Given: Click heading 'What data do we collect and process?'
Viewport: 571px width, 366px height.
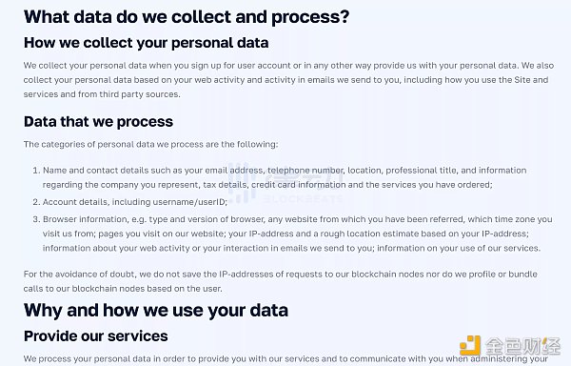Looking at the screenshot, I should coord(187,17).
